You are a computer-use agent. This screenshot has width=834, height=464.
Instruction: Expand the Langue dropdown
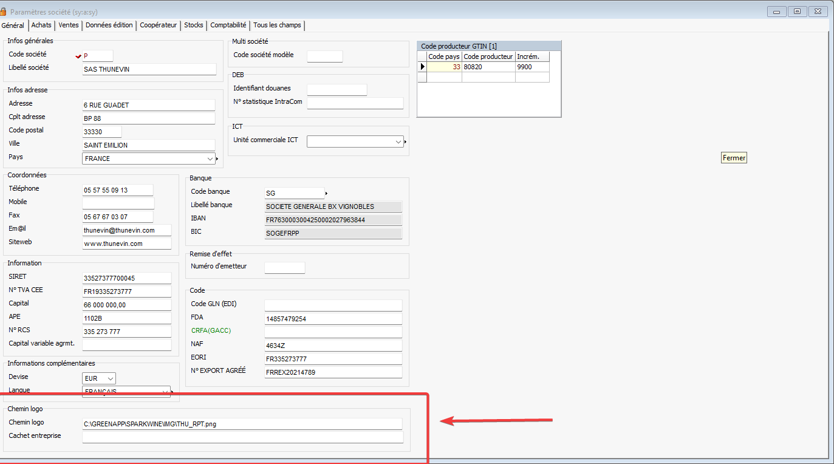click(x=165, y=392)
